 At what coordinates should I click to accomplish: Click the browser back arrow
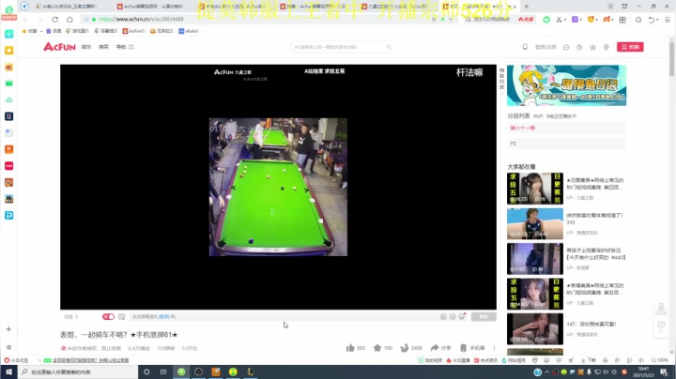pyautogui.click(x=25, y=20)
